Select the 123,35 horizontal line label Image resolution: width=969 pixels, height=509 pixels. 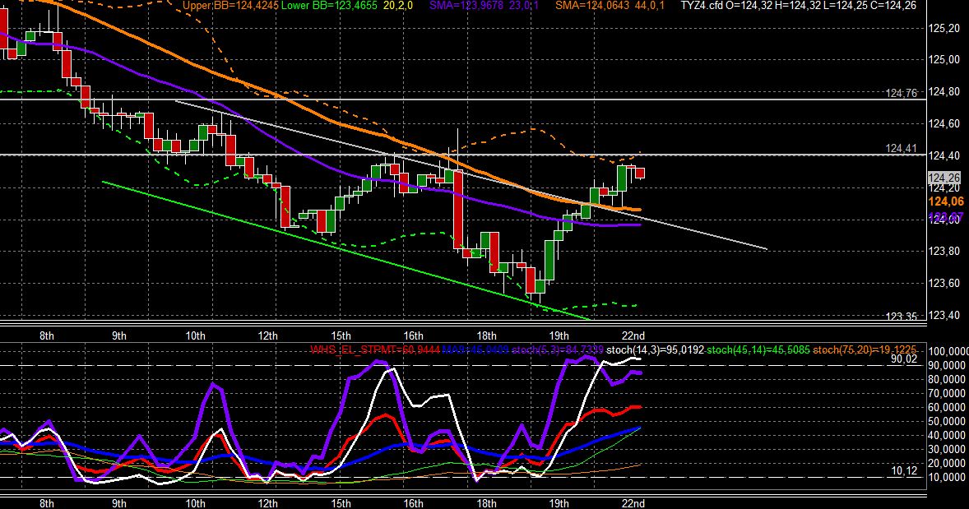(x=902, y=317)
